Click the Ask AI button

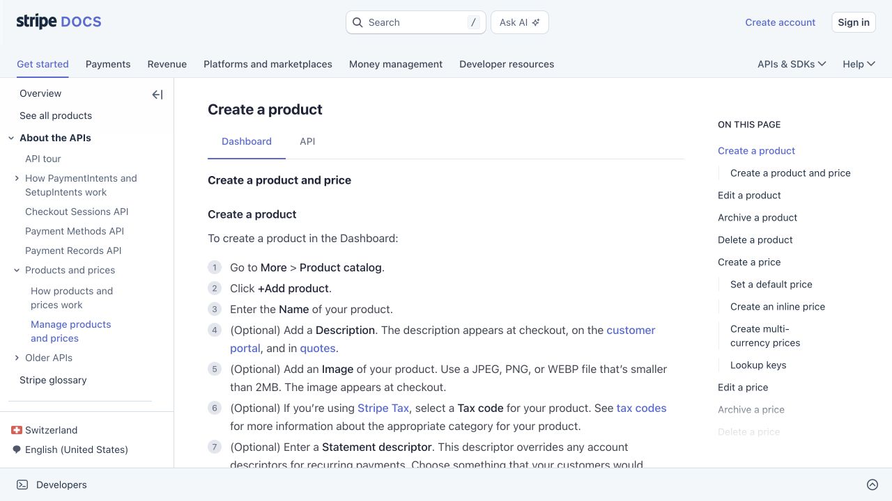[x=520, y=22]
